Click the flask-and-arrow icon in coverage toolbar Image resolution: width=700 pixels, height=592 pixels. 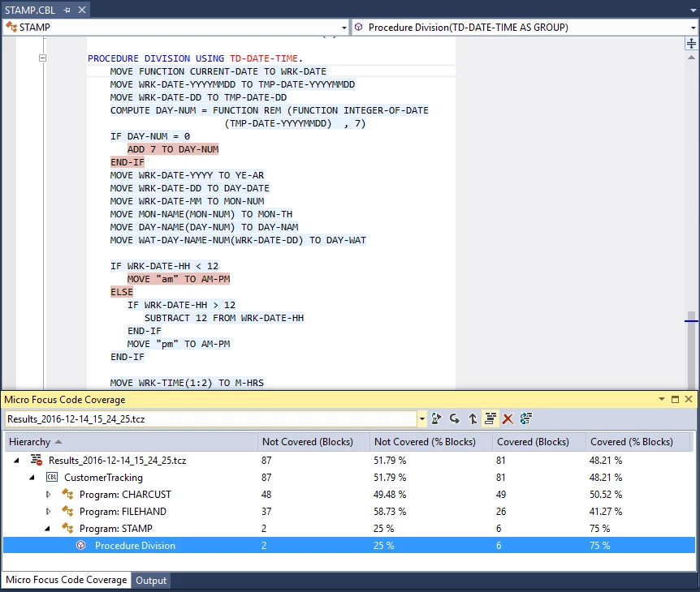[x=436, y=418]
